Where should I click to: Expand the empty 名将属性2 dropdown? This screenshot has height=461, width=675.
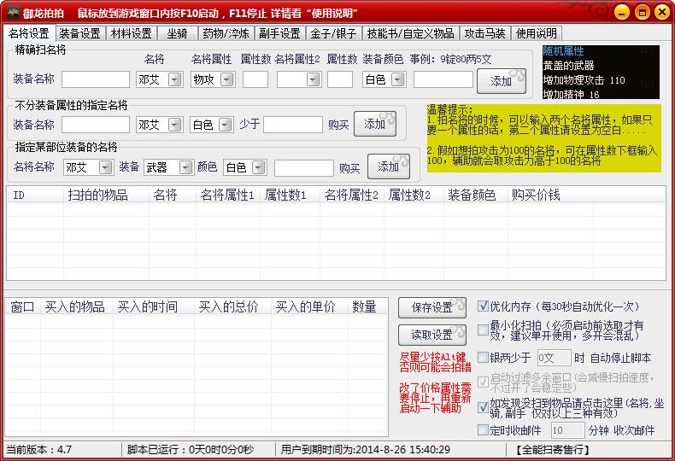pyautogui.click(x=314, y=79)
